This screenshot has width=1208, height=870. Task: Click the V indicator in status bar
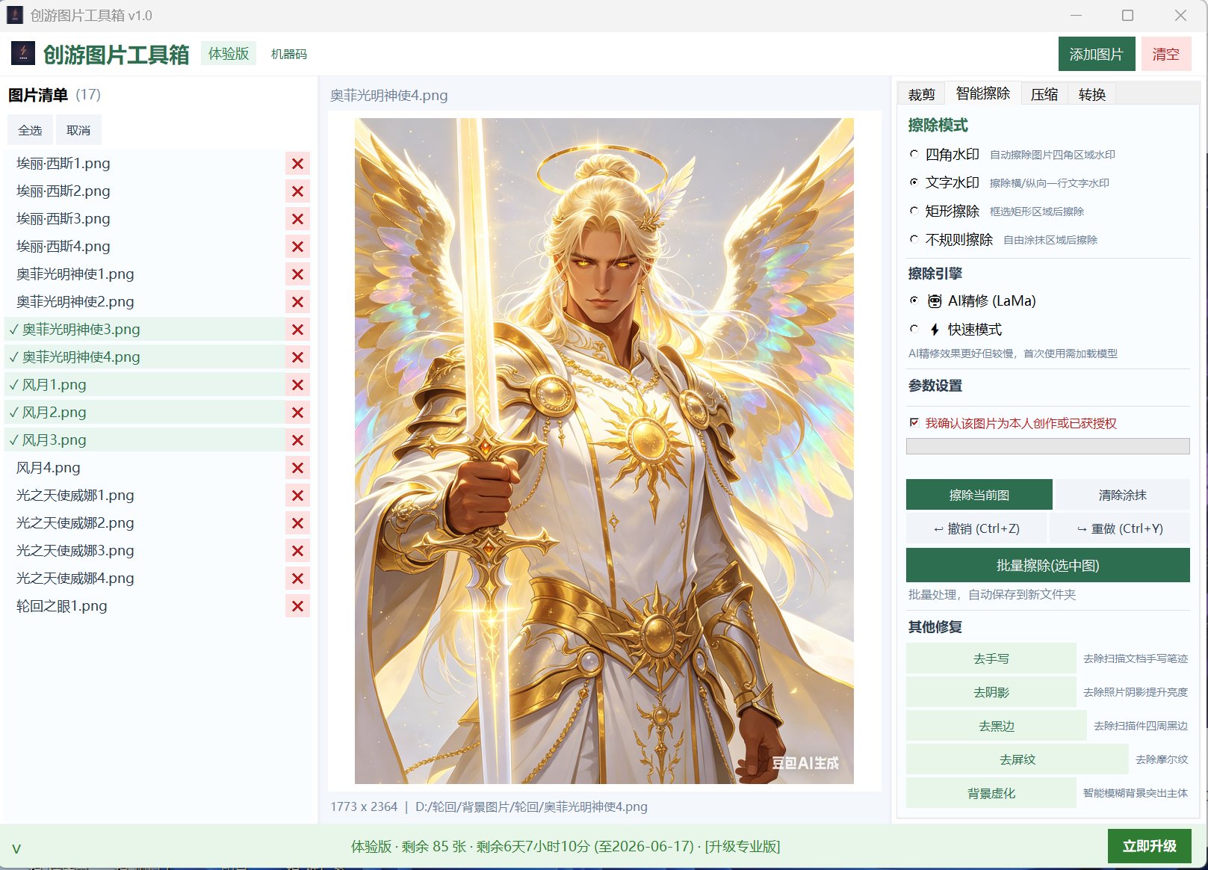pyautogui.click(x=16, y=848)
